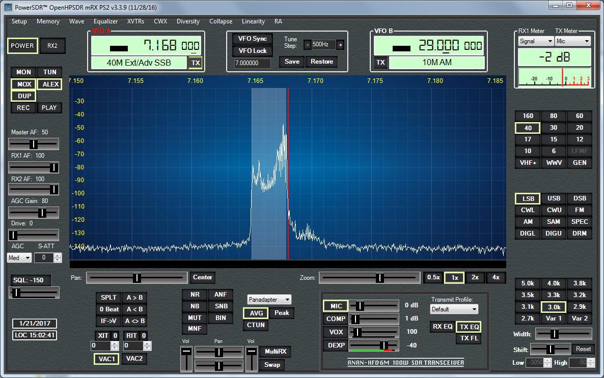Click the VFO Lock button
Viewport: 604px width, 378px height.
253,51
